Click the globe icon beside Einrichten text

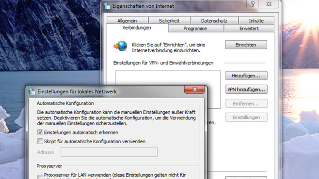tap(121, 46)
